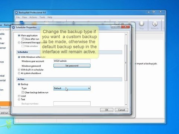179x134 pixels.
Task: Click the Scheduler section header
Action: 69,52
